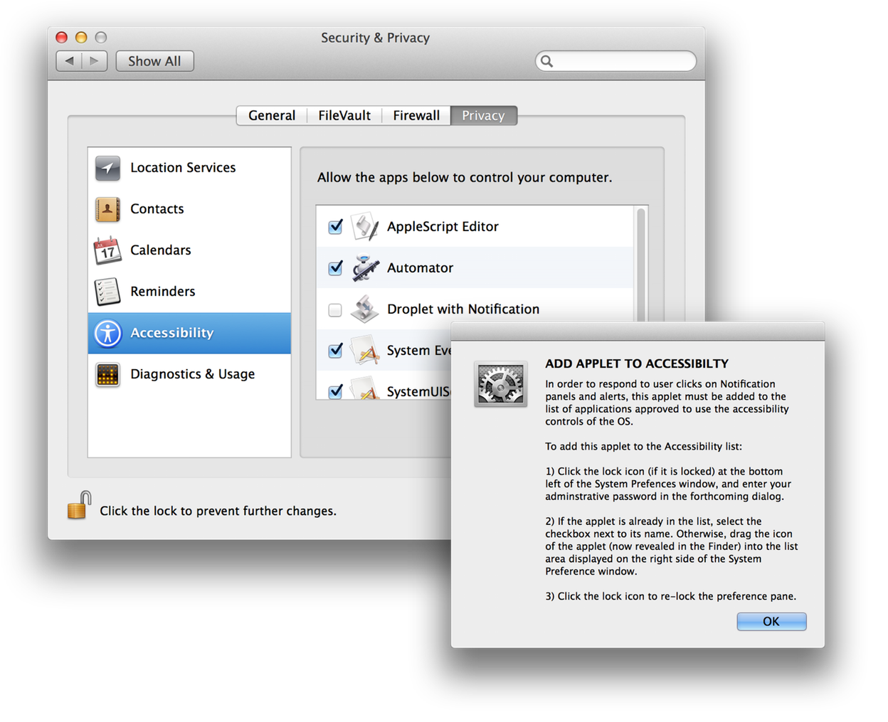Uncheck the AppleScript Editor checkbox
Screen dimensions: 888x722
335,227
